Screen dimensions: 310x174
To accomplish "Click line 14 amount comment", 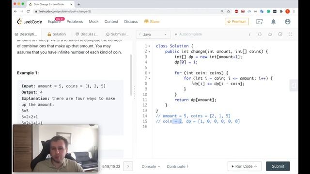I will (193, 116).
